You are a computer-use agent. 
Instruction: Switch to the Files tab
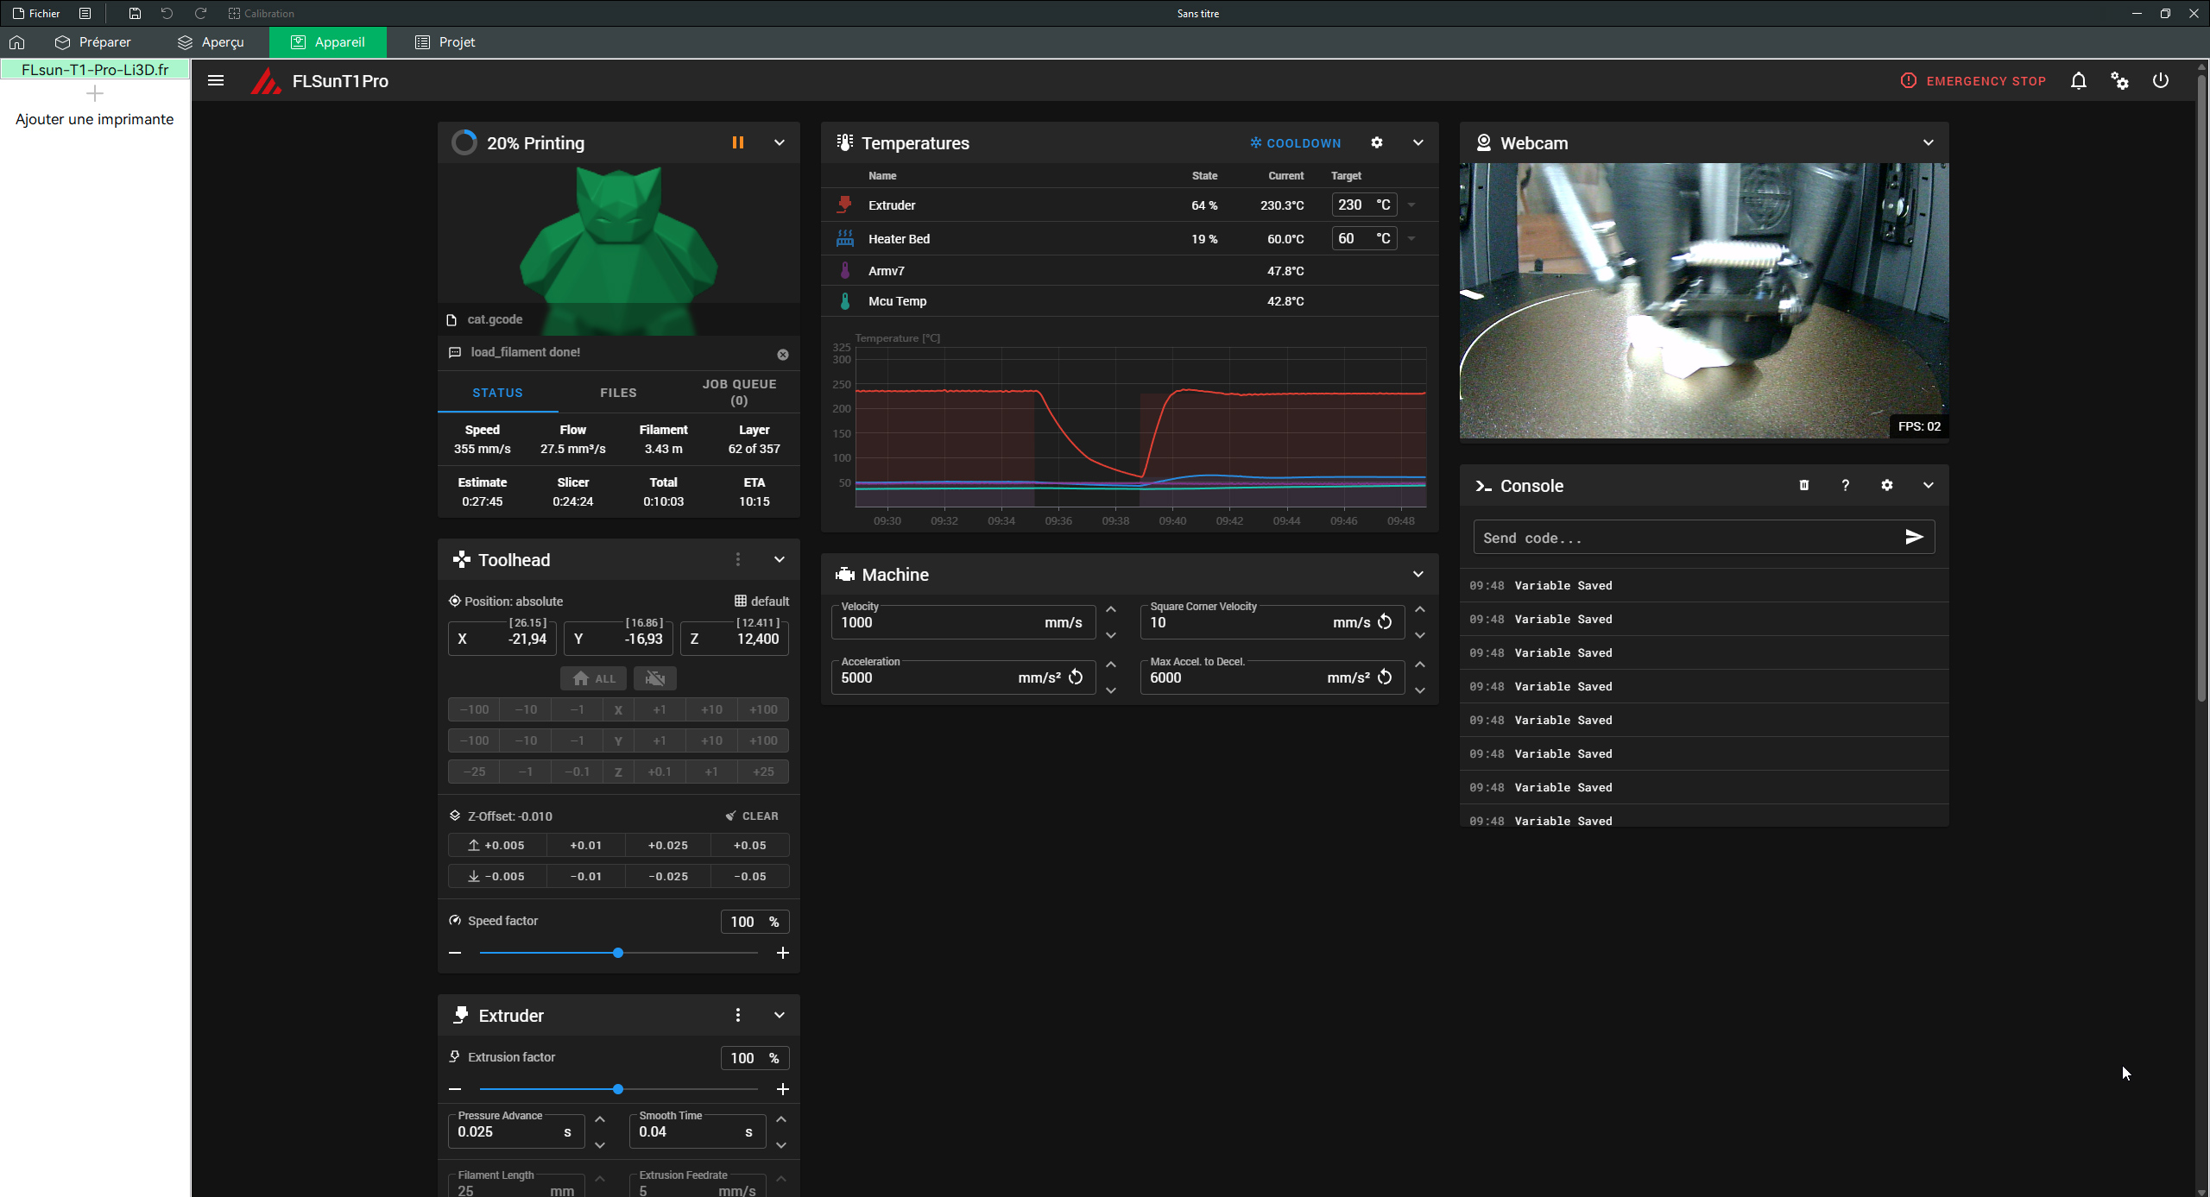coord(618,393)
